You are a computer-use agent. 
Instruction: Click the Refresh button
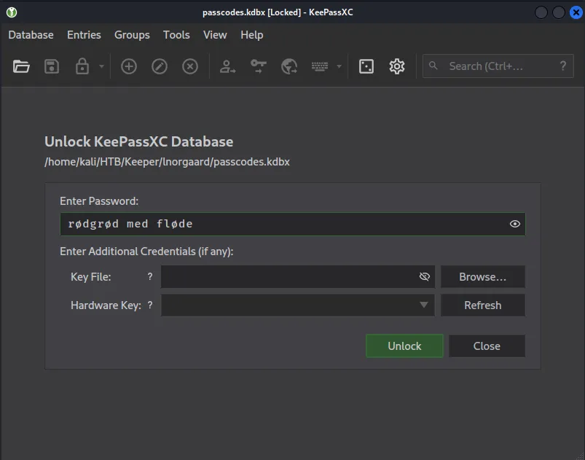[483, 305]
